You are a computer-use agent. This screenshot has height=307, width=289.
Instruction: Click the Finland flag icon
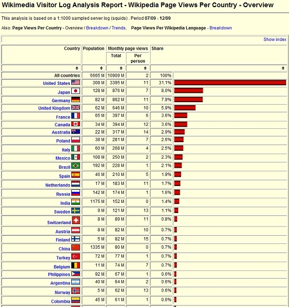click(76, 239)
